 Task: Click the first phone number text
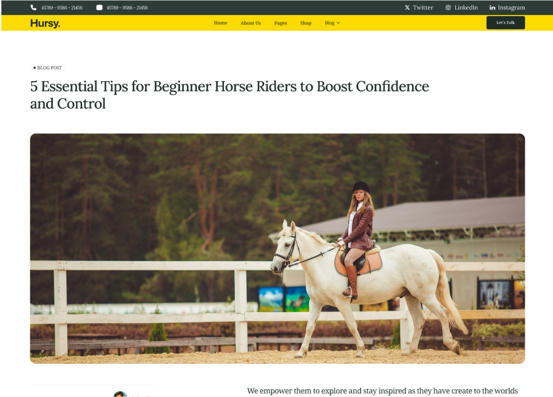[62, 7]
